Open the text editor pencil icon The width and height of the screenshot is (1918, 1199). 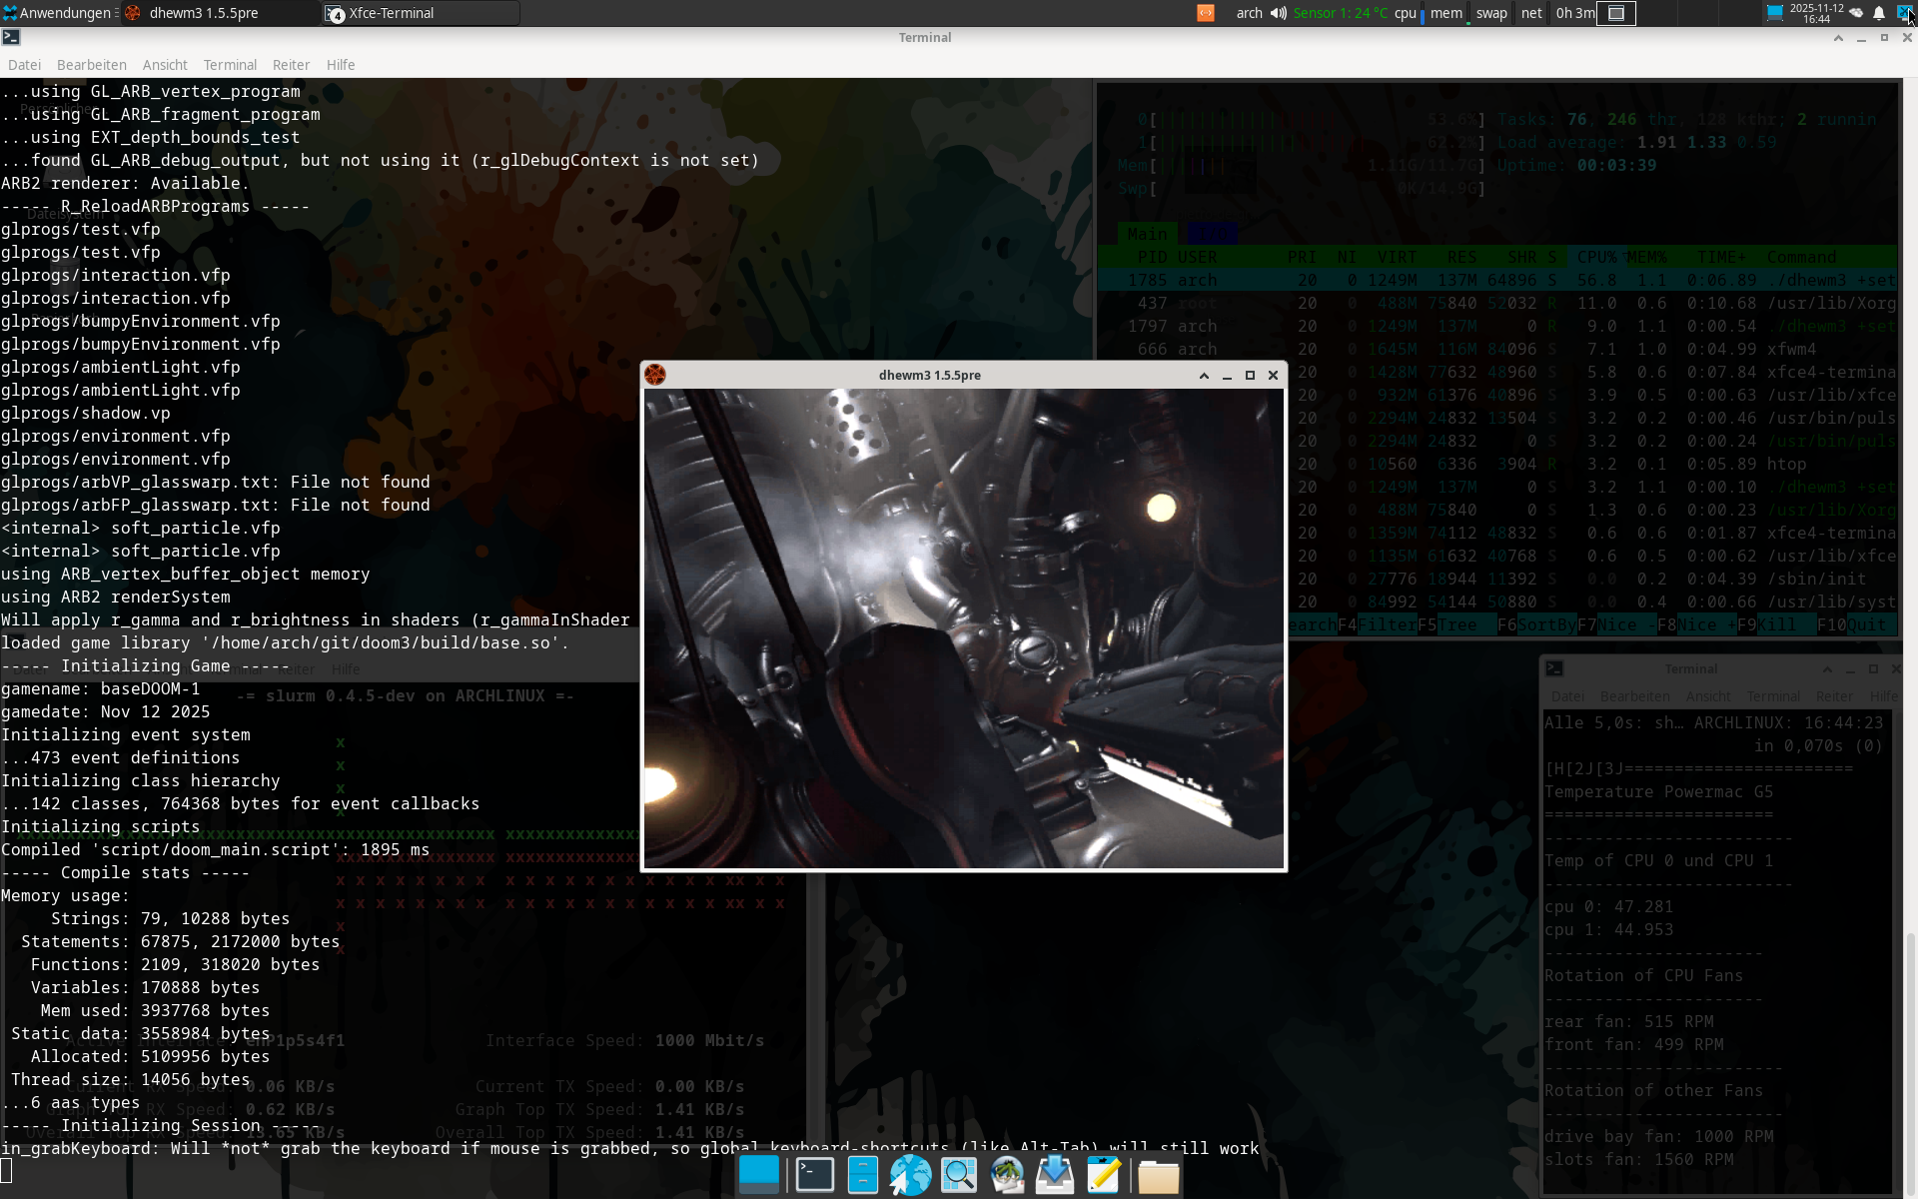[1103, 1176]
